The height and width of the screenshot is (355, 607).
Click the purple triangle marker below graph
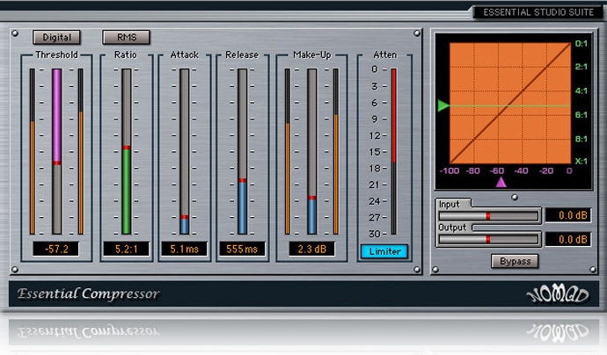tap(501, 182)
